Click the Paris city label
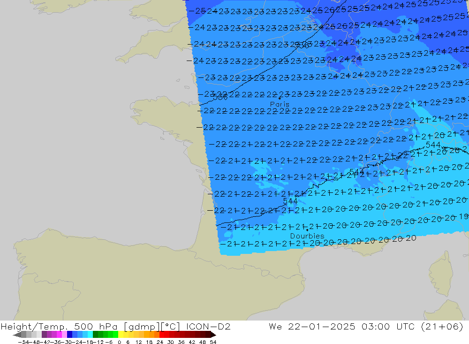Viewport: 469px width, 344px height. point(280,104)
